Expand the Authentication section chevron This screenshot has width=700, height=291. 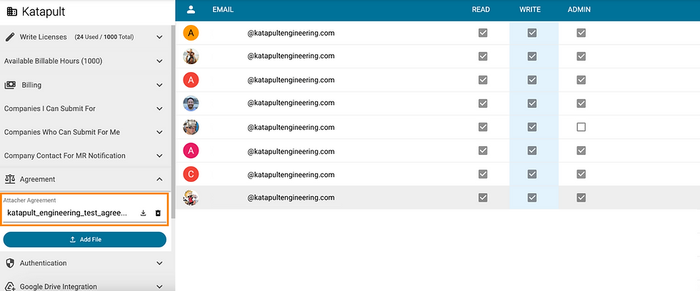pos(159,263)
